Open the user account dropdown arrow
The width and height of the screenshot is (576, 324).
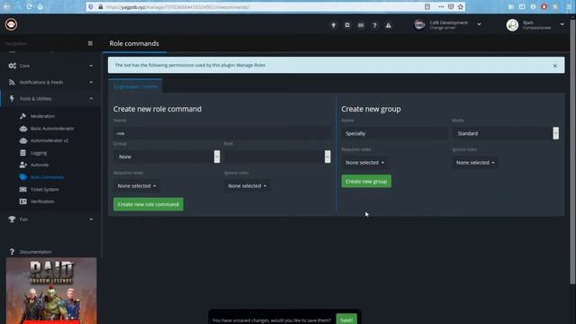(x=562, y=24)
